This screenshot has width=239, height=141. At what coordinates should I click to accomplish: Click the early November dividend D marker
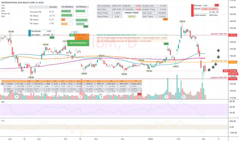pos(102,97)
